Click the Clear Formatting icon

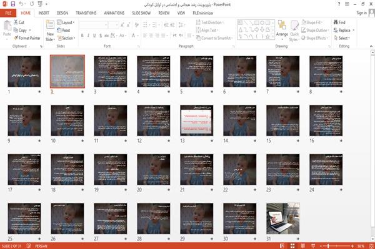136,25
